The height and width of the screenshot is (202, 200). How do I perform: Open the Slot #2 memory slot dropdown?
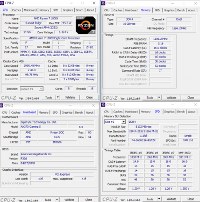click(x=124, y=122)
